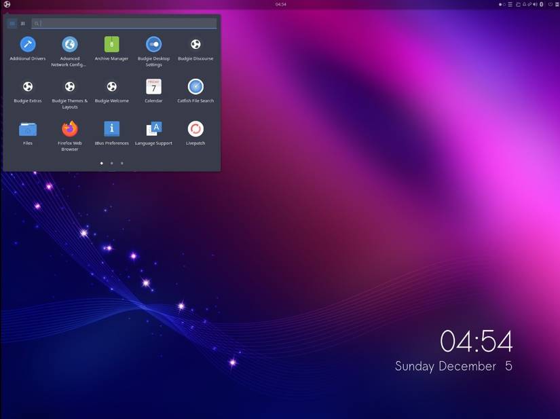Screen dimensions: 560x419
Task: Open Budgie Desktop Settings
Action: point(153,45)
